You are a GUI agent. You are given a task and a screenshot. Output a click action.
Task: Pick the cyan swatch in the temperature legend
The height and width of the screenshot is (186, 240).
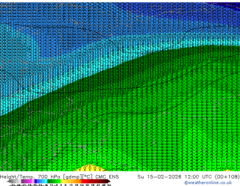click(46, 181)
